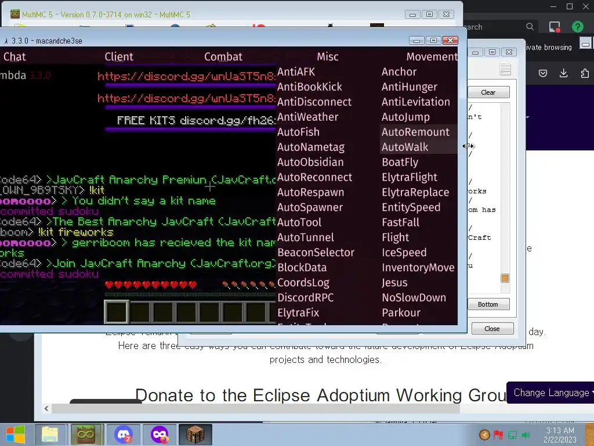Screen dimensions: 594x446
Task: Open Pocket icon in Firefox toolbar
Action: point(543,73)
